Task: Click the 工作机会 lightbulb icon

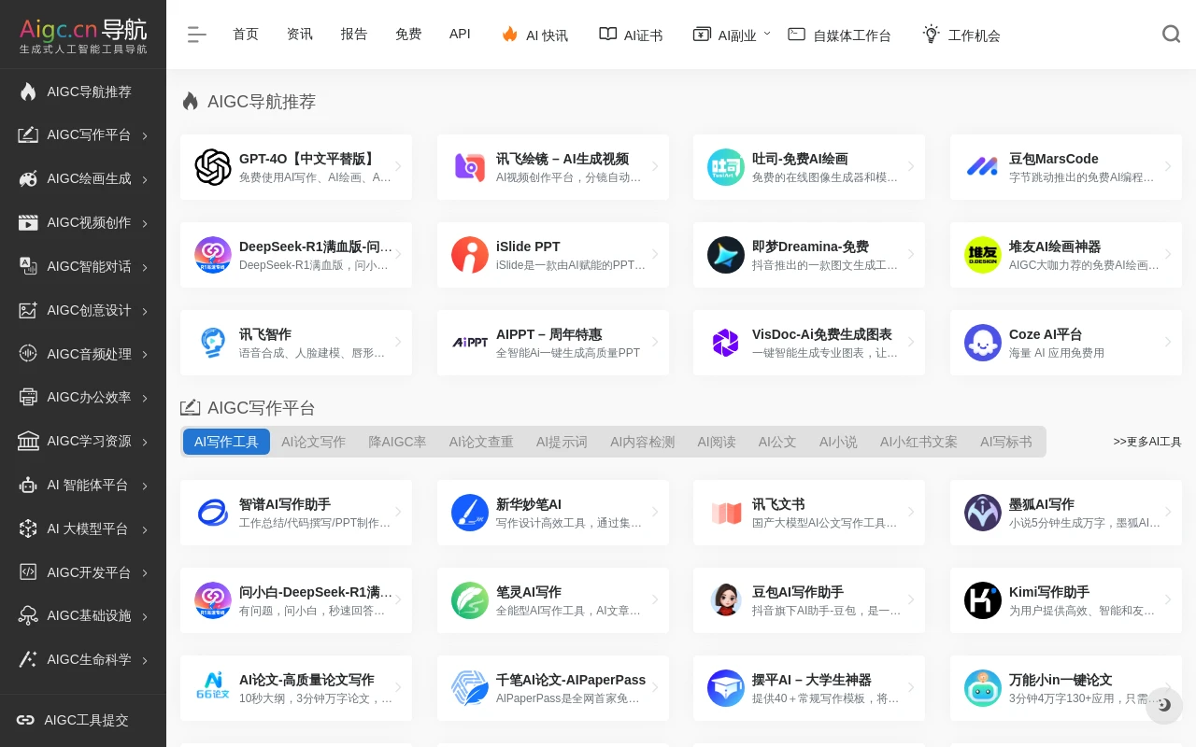Action: coord(931,34)
